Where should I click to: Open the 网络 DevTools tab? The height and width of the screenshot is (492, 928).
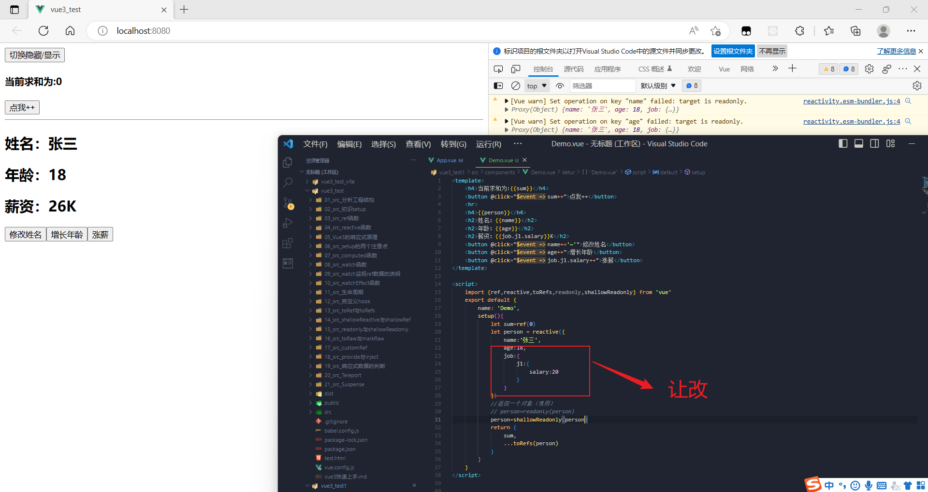[747, 69]
